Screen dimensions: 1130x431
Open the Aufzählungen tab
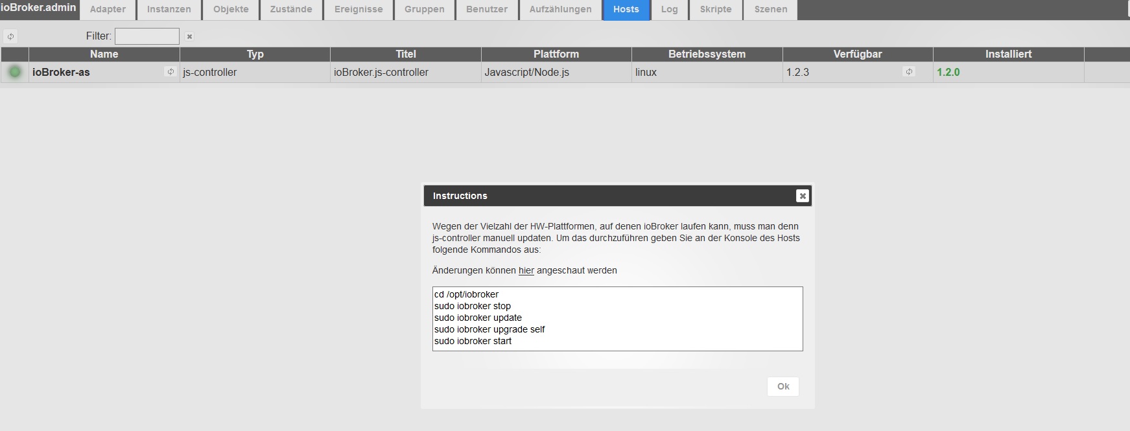560,10
